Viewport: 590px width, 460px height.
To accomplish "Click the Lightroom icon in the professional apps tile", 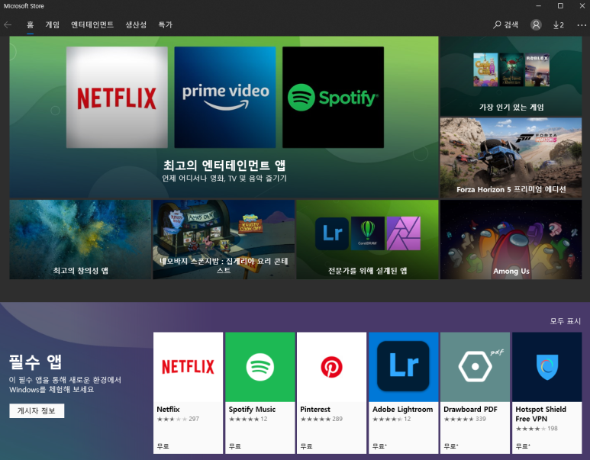I will pyautogui.click(x=332, y=233).
